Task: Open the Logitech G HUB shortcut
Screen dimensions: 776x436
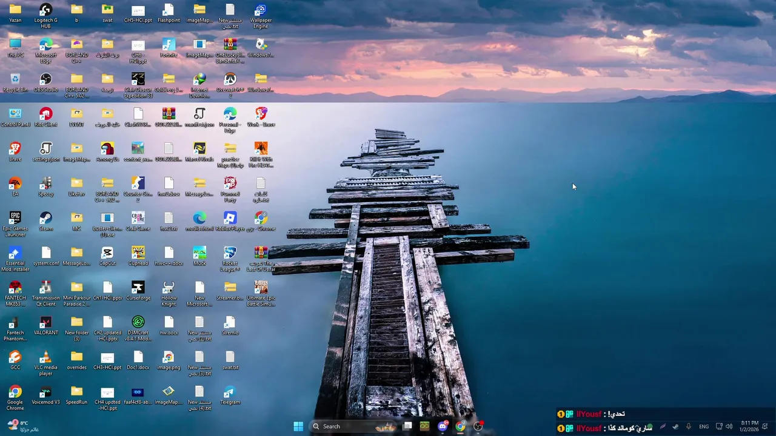Action: click(x=45, y=16)
